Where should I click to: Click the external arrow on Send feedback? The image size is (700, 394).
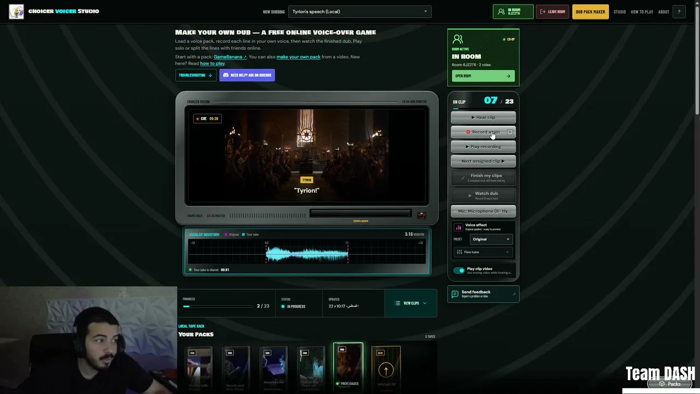[x=514, y=294]
